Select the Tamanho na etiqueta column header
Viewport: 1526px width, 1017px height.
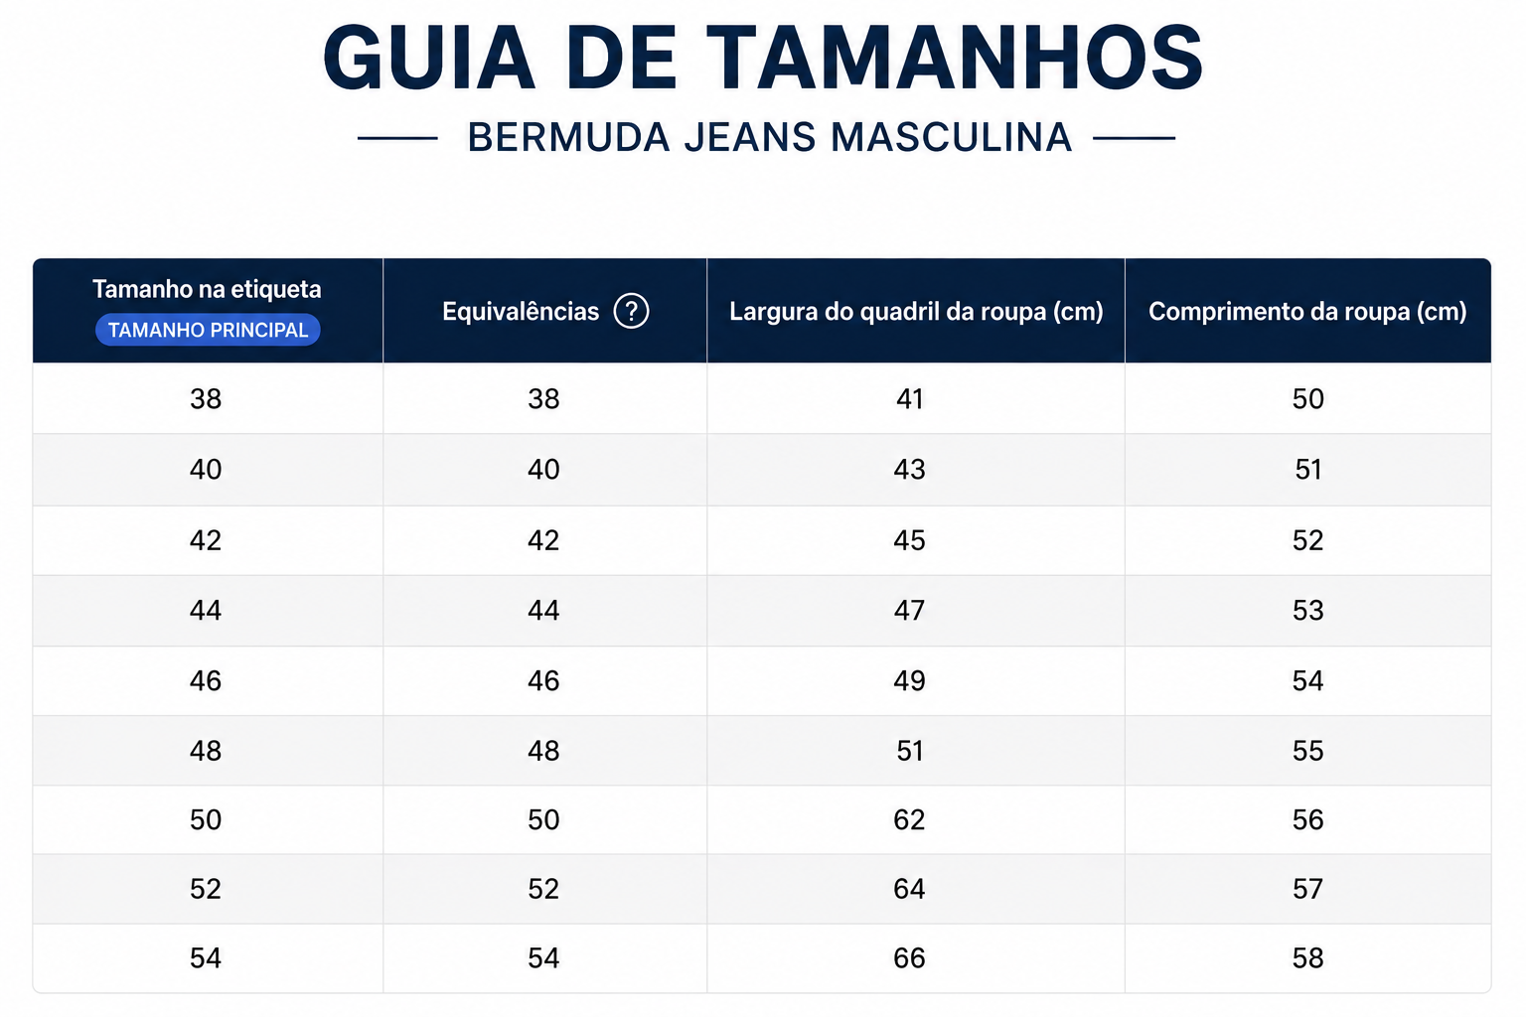[207, 289]
